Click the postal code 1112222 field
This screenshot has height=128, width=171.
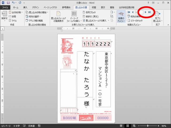point(96,44)
